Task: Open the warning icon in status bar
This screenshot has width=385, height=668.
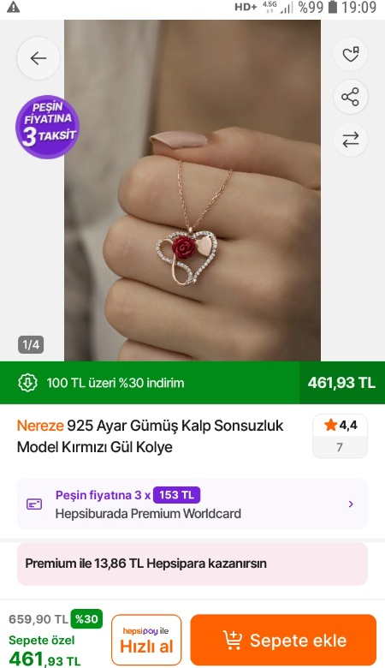Action: click(x=13, y=7)
